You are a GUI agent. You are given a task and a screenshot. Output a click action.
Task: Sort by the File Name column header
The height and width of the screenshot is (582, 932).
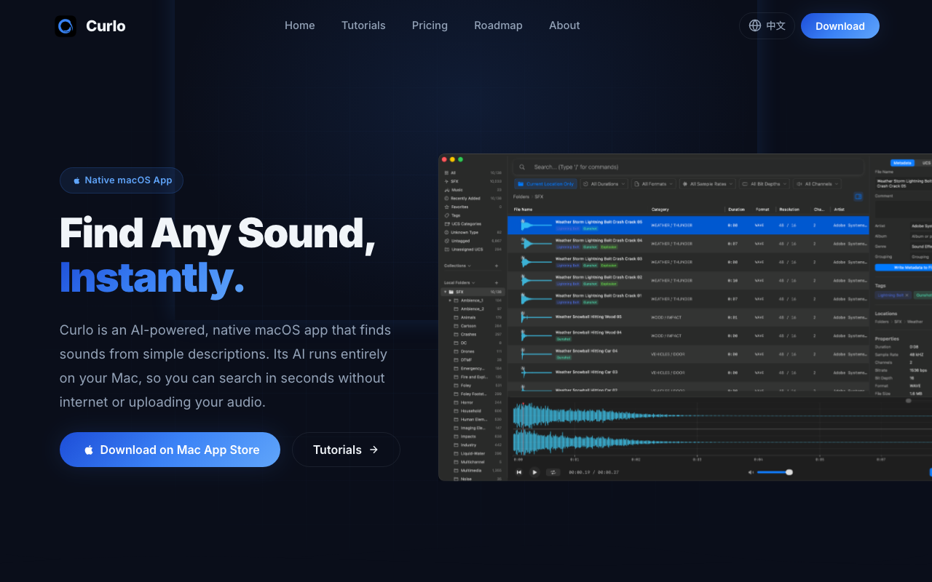524,210
